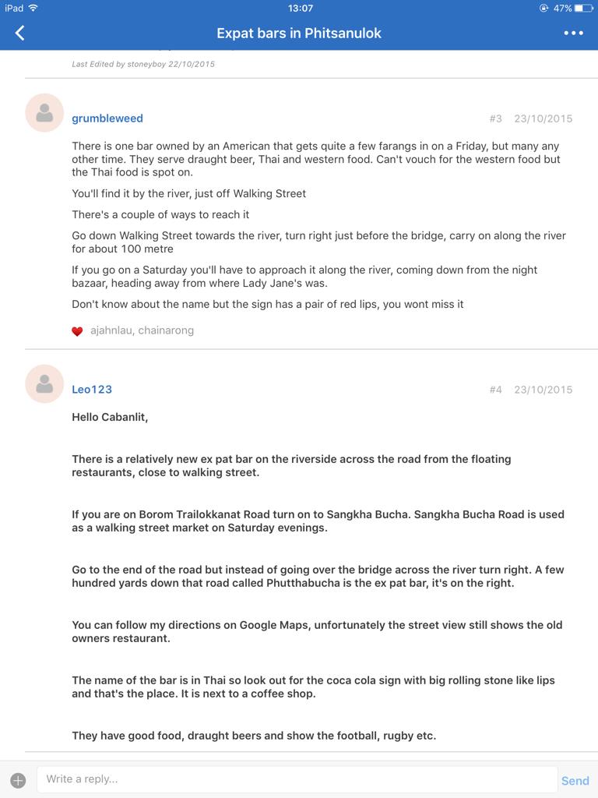Open Leo123's user profile link
Viewport: 598px width, 798px height.
pos(92,390)
